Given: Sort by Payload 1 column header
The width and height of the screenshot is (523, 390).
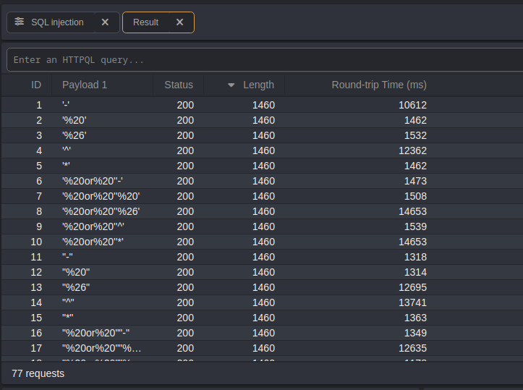Looking at the screenshot, I should [x=85, y=85].
